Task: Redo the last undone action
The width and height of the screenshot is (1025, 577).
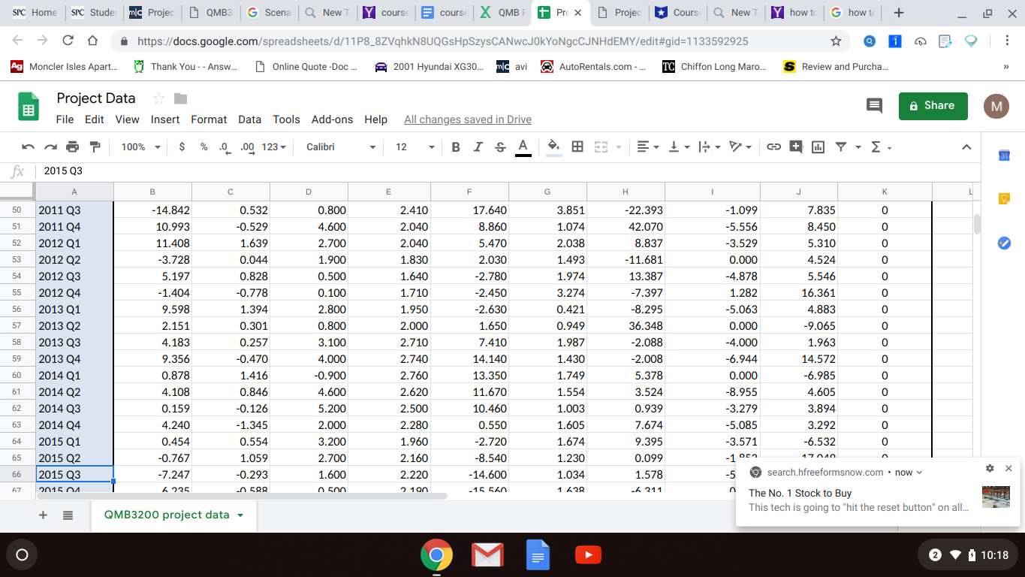Action: point(50,147)
